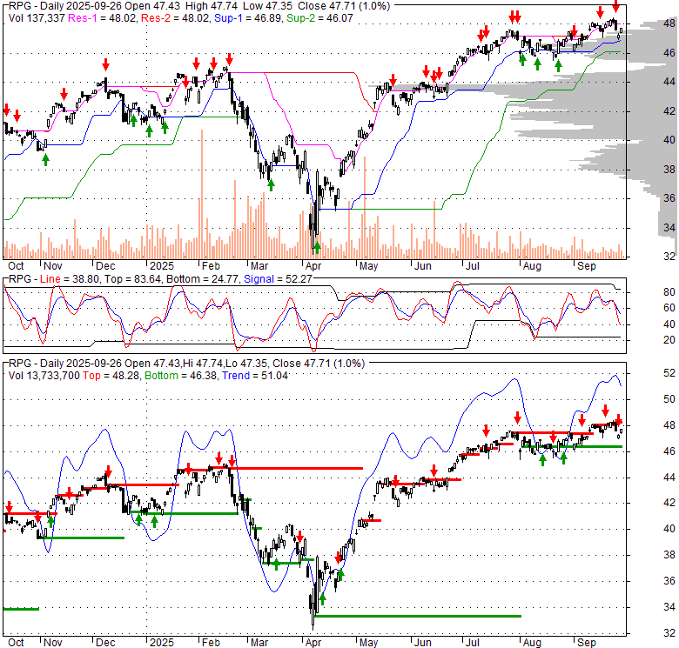Viewport: 679px width, 648px height.
Task: Click the 'Sup-2 = 46.07' label
Action: (319, 18)
